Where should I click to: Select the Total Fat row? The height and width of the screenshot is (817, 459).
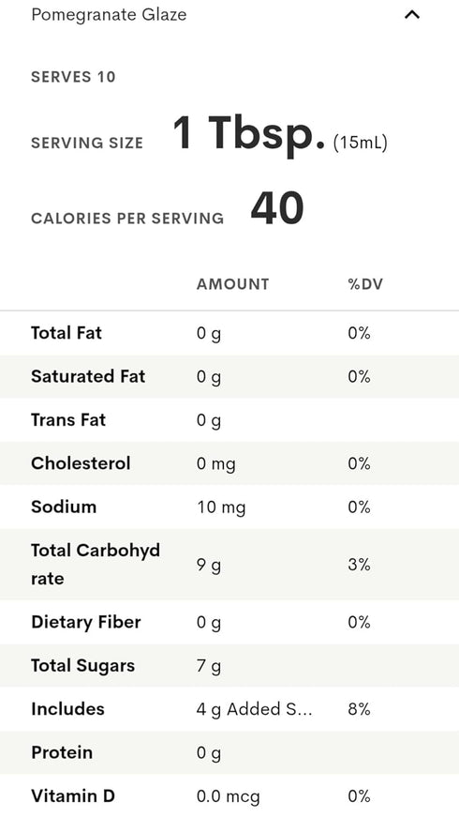pyautogui.click(x=229, y=333)
